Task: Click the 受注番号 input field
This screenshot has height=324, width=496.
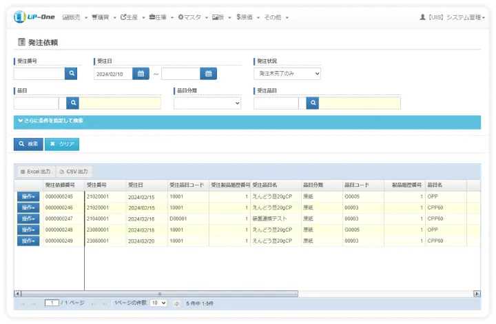Action: [39, 73]
